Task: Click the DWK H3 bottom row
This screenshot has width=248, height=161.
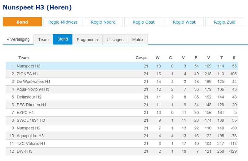Action: (x=122, y=151)
